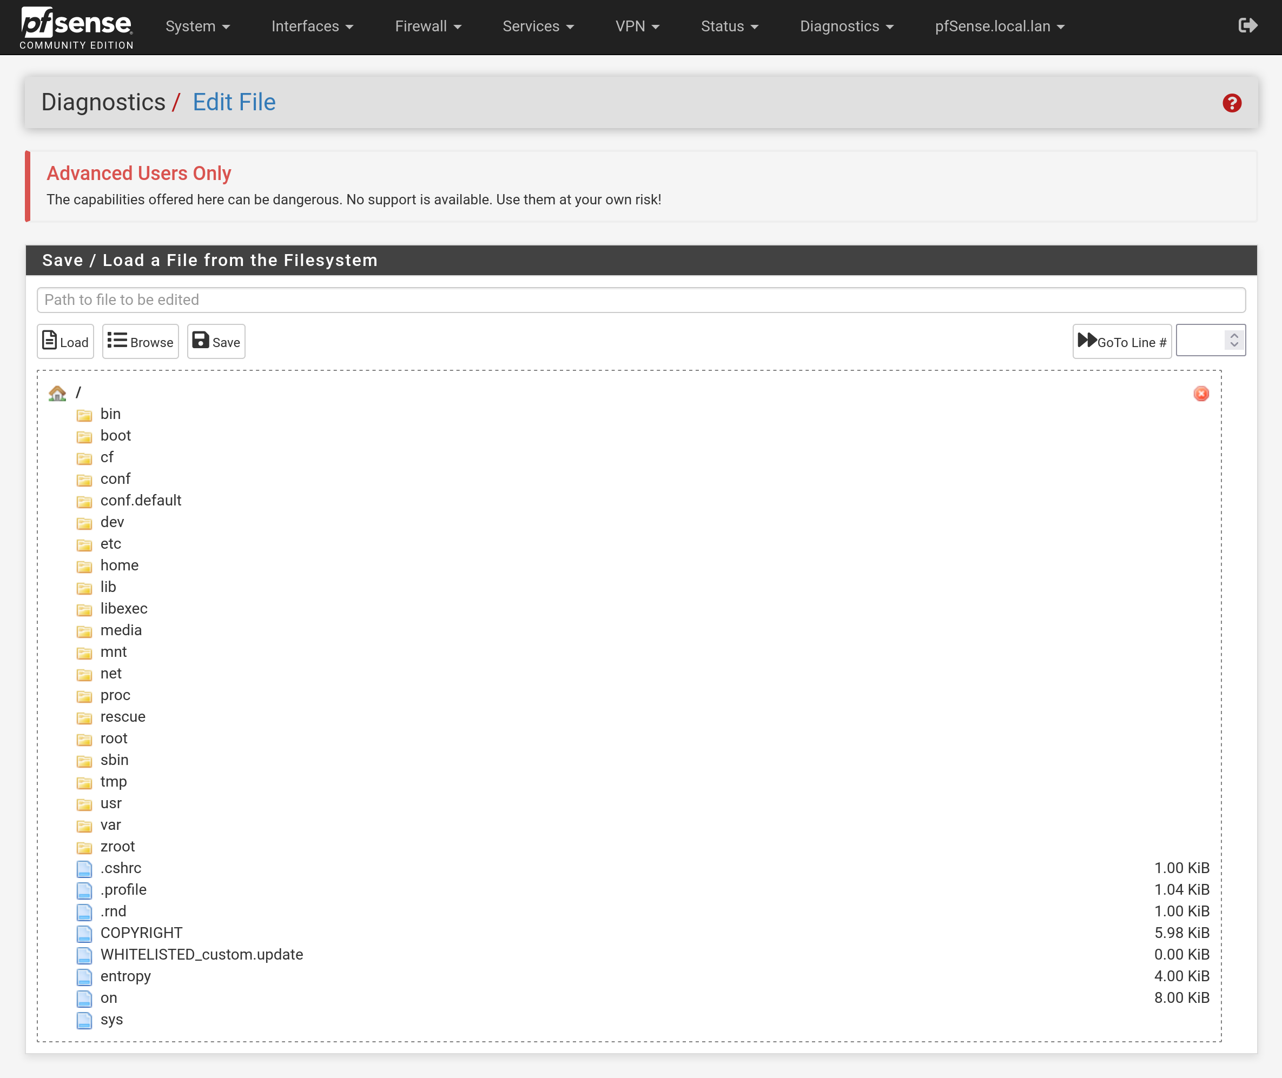Click the root slash path label

coord(78,392)
